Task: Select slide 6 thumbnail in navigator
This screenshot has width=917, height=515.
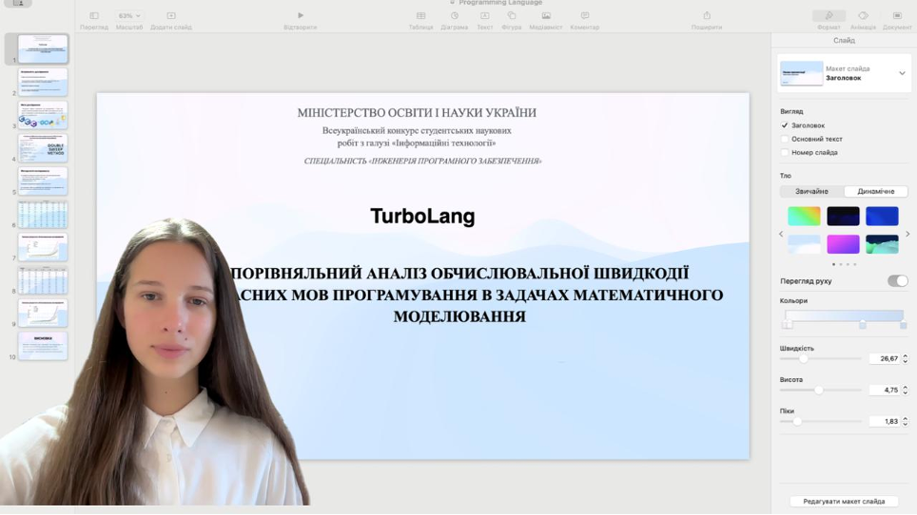Action: tap(43, 215)
